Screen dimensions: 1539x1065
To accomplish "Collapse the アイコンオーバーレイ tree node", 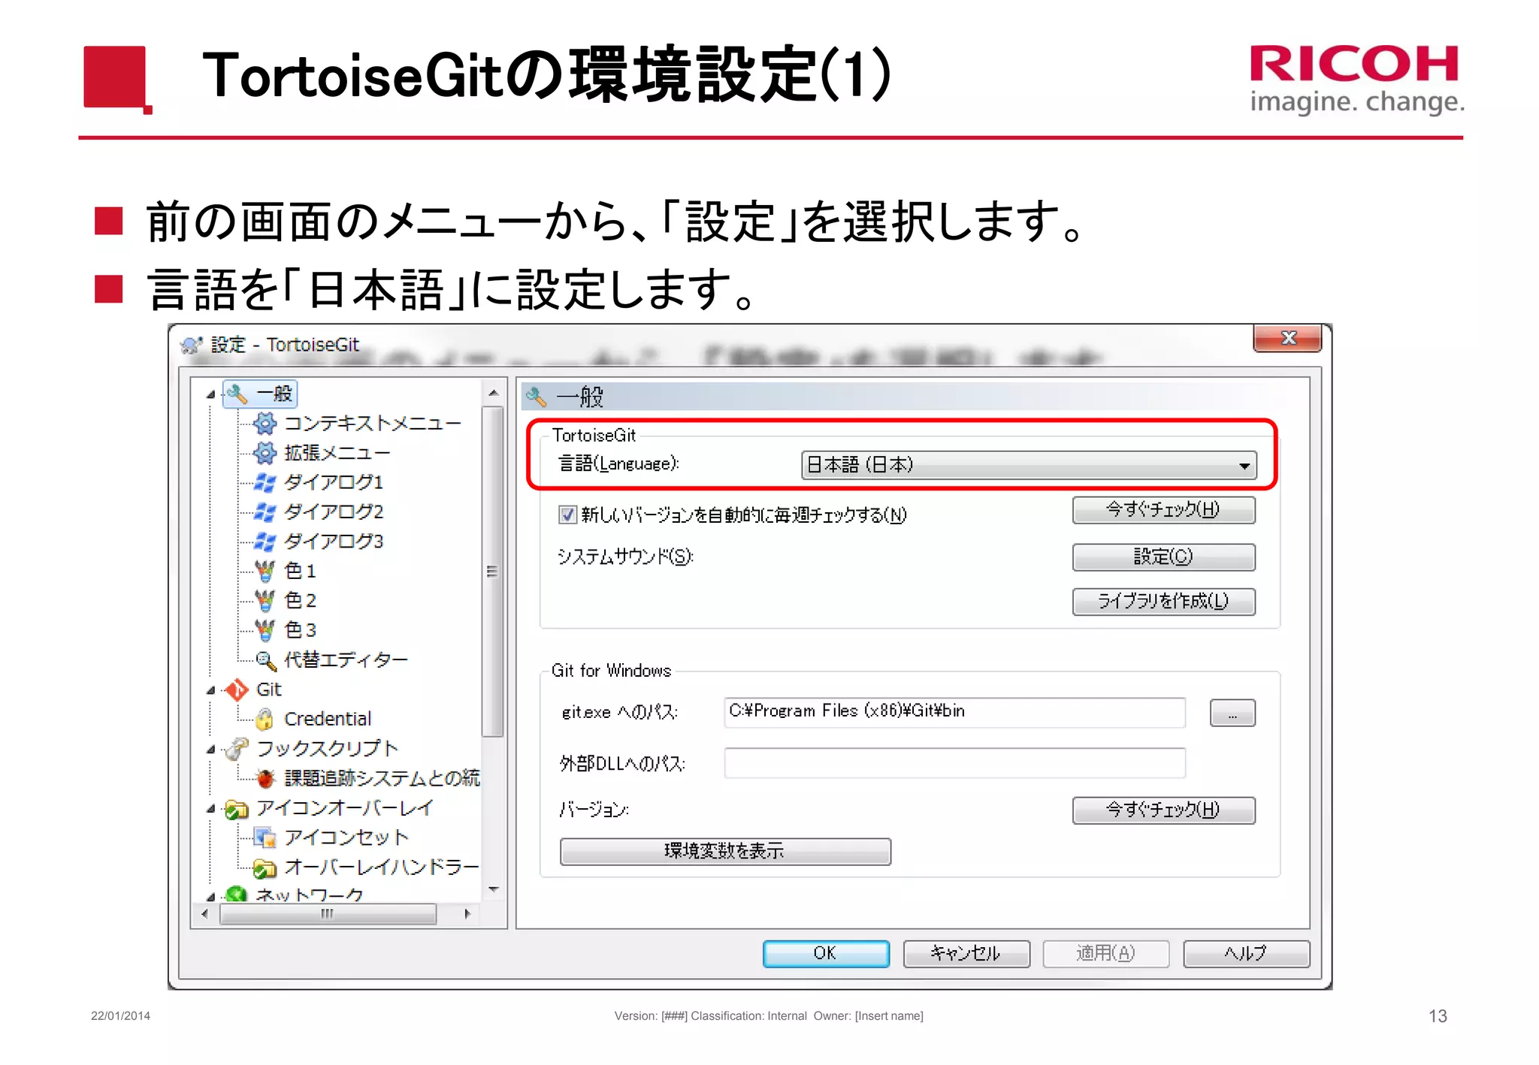I will pos(210,808).
